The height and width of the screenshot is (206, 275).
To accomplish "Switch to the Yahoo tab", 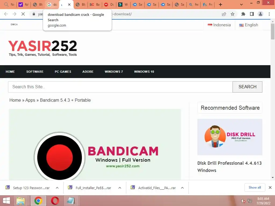I will click(x=24, y=5).
